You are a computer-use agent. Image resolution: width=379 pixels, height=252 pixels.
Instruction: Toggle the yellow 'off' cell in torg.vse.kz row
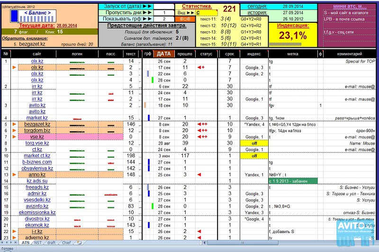[253, 143]
